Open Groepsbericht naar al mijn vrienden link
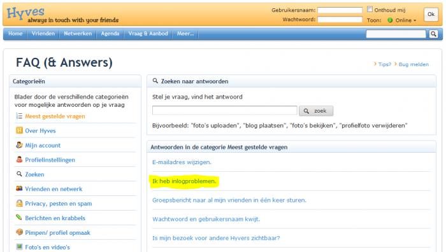The image size is (446, 252). 229,200
